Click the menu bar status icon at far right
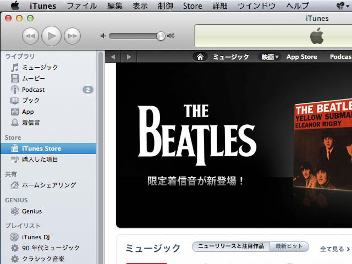Screen dimensions: 352x264 342,5
